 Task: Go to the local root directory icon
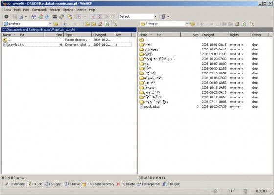tap(94, 24)
